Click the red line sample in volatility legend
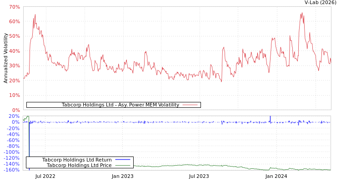 [x=190, y=105]
